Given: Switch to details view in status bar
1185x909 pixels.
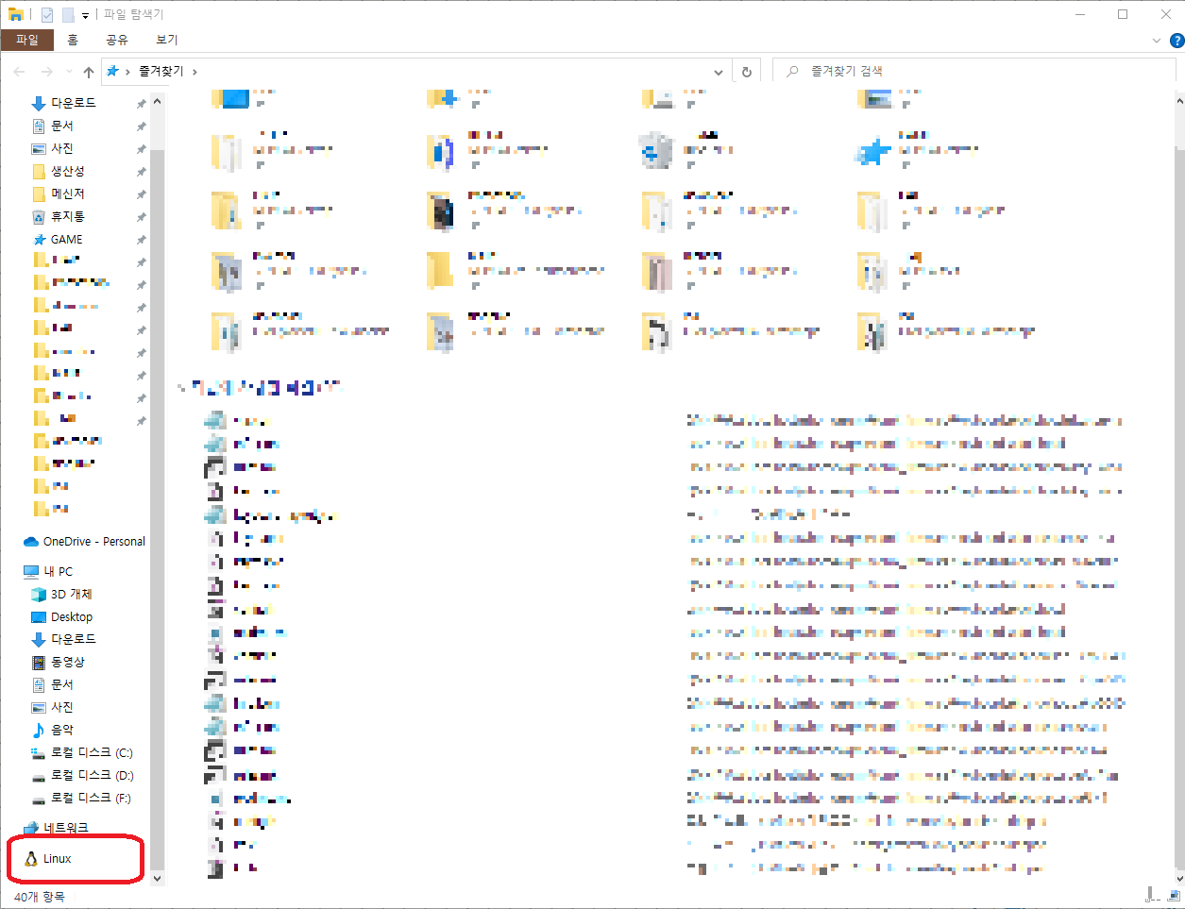Looking at the screenshot, I should [x=1152, y=895].
